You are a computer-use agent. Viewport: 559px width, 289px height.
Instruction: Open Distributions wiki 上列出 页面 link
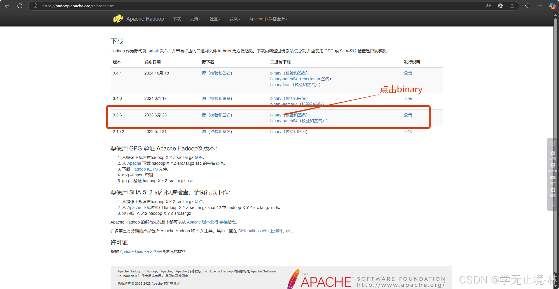[x=265, y=231]
